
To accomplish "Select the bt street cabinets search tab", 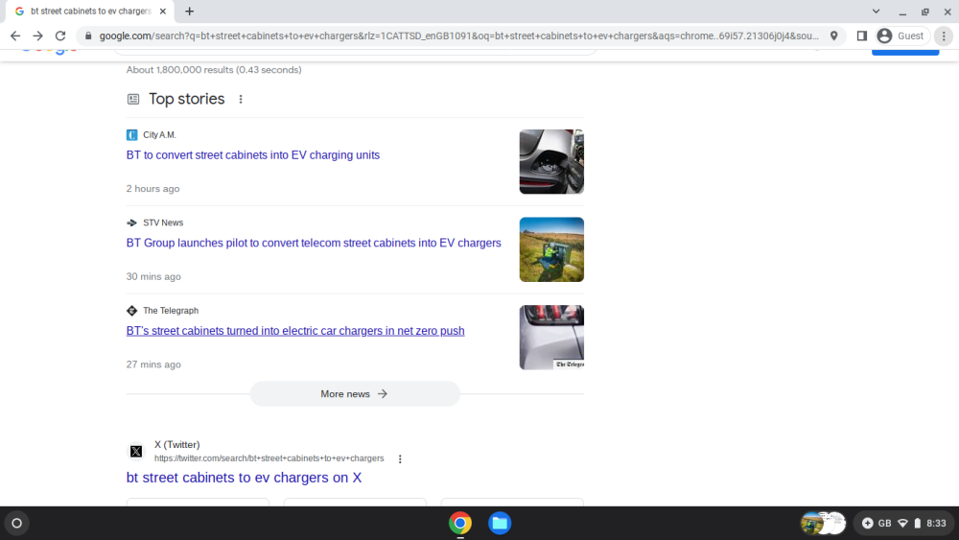I will (x=90, y=11).
